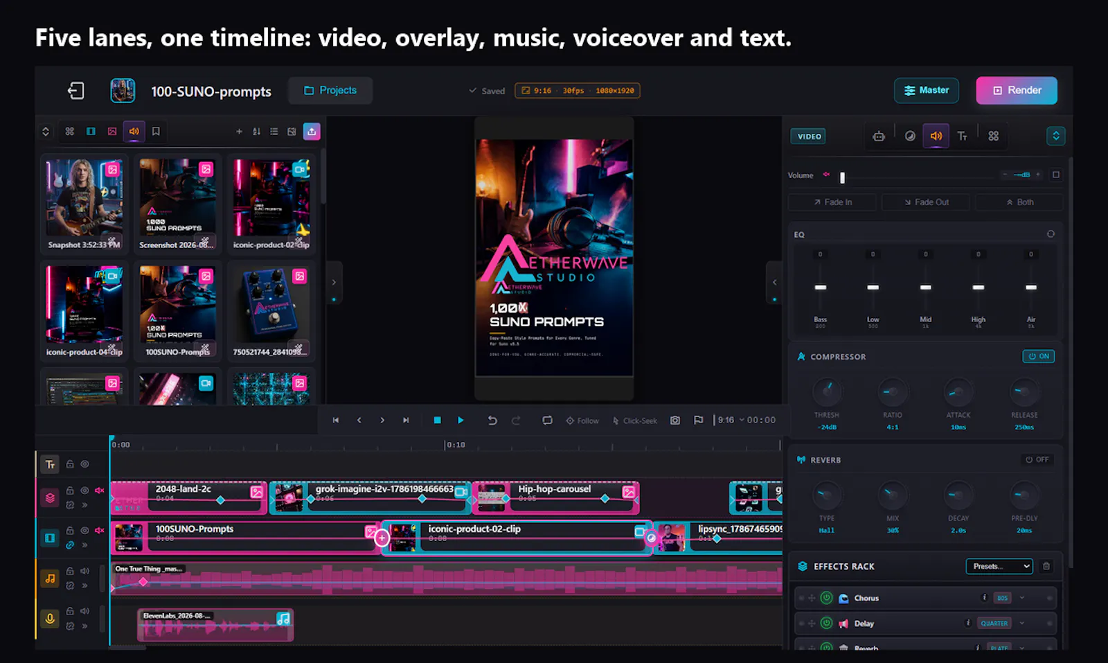Open the Projects tab
The image size is (1108, 663).
coord(330,91)
